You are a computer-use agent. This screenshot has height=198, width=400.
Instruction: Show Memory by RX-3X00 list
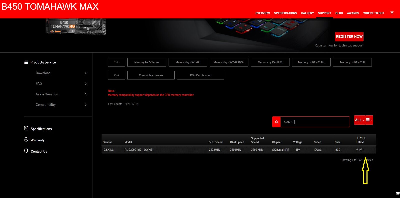pos(352,62)
